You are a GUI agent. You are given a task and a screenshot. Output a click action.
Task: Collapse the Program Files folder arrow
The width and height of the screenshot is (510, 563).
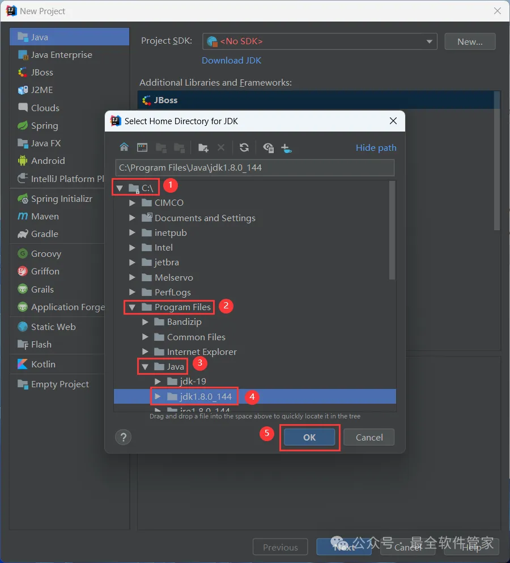point(132,307)
